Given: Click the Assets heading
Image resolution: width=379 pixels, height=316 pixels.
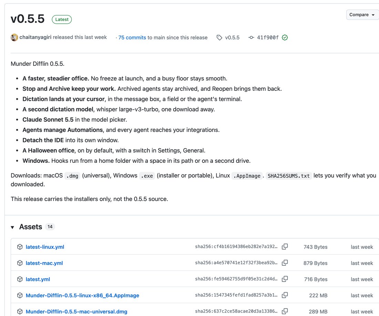Looking at the screenshot, I should [x=31, y=227].
